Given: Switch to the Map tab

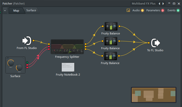Looking at the screenshot, I should [16, 11].
